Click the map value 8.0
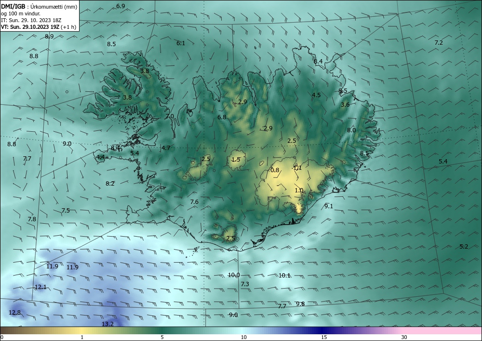The height and width of the screenshot is (341, 482). pos(351,130)
